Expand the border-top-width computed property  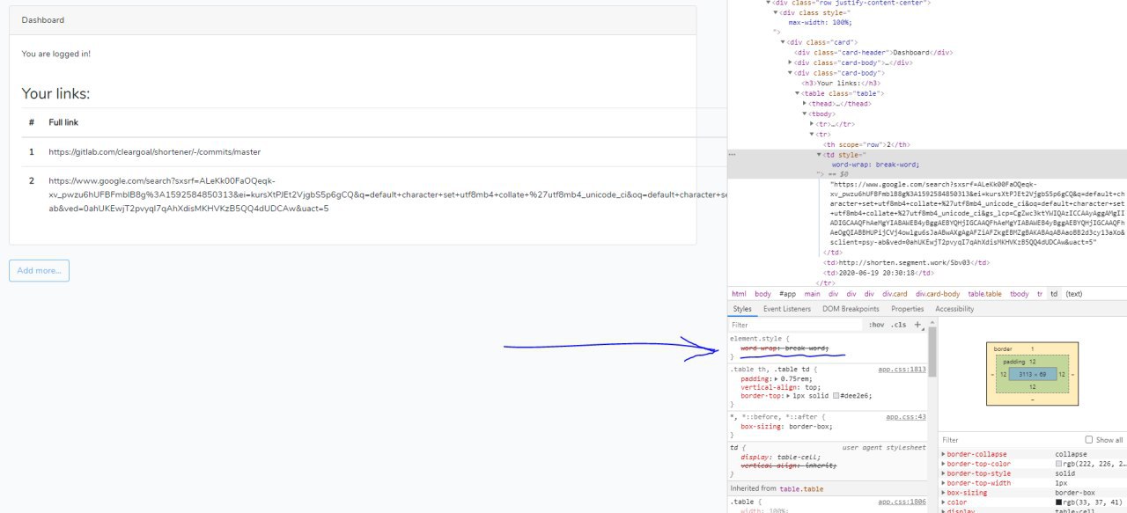[944, 483]
